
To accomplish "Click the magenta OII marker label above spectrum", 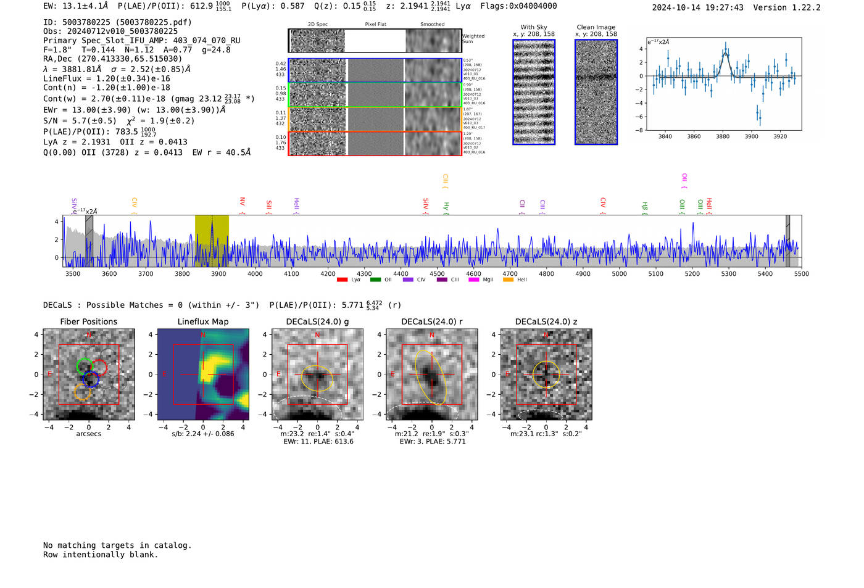I will pyautogui.click(x=684, y=181).
